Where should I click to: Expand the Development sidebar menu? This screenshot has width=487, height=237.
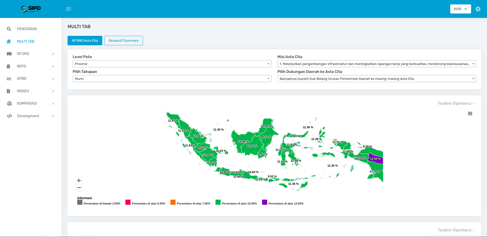(x=31, y=116)
